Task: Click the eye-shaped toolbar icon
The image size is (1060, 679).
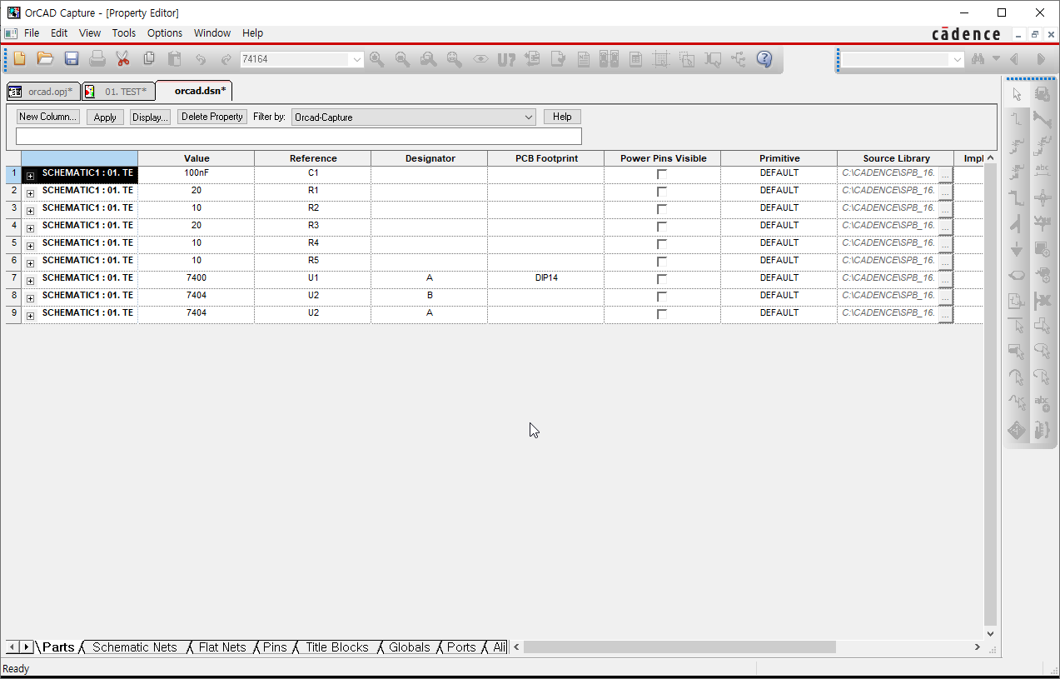Action: pos(480,59)
